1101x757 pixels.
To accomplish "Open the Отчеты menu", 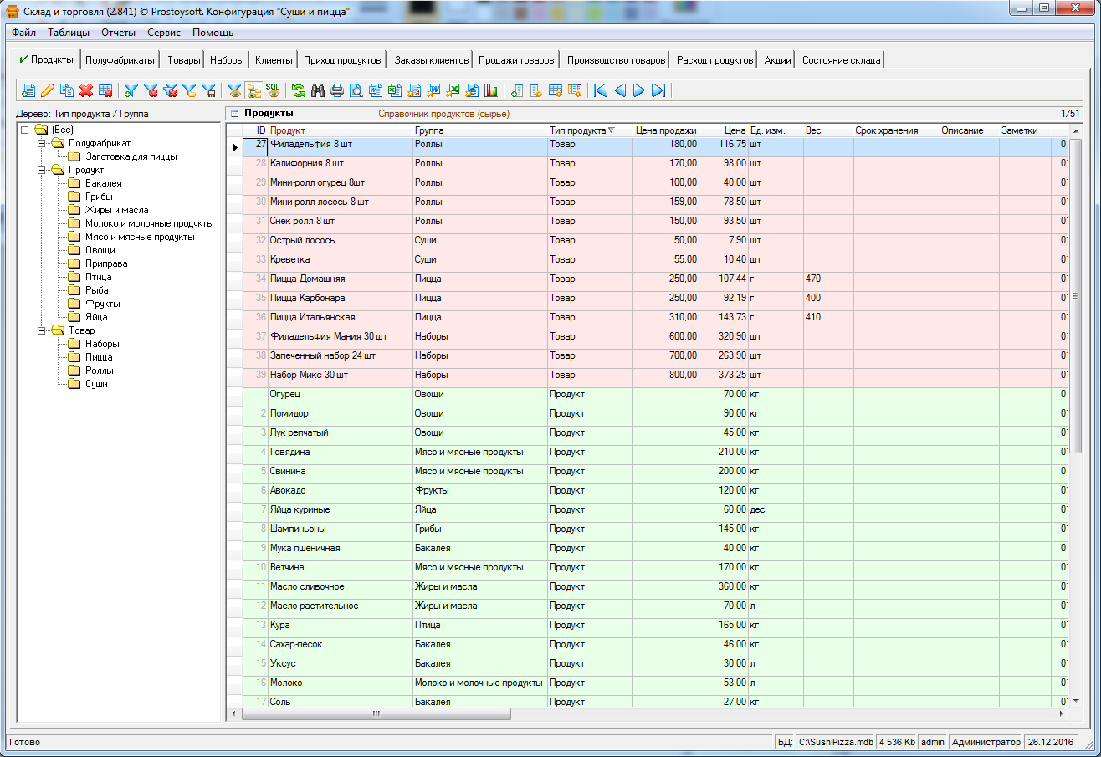I will (118, 33).
